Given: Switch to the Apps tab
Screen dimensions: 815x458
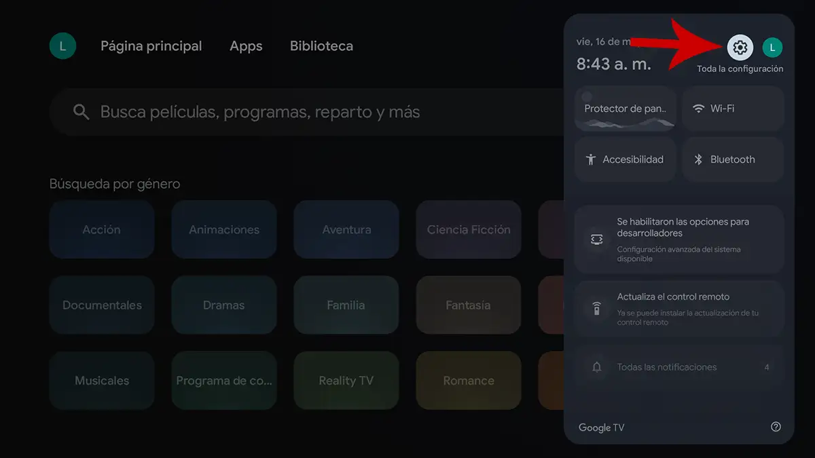Looking at the screenshot, I should (246, 45).
